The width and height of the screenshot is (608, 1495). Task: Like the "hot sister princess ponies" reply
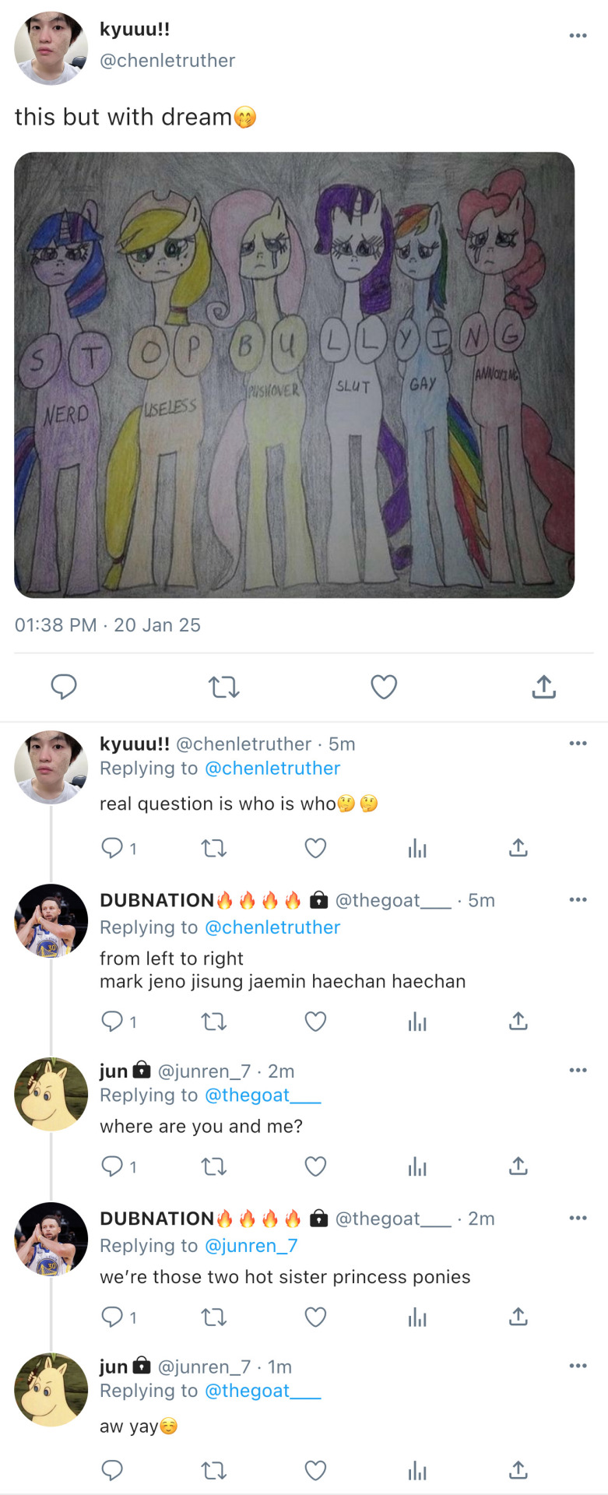pyautogui.click(x=315, y=1317)
